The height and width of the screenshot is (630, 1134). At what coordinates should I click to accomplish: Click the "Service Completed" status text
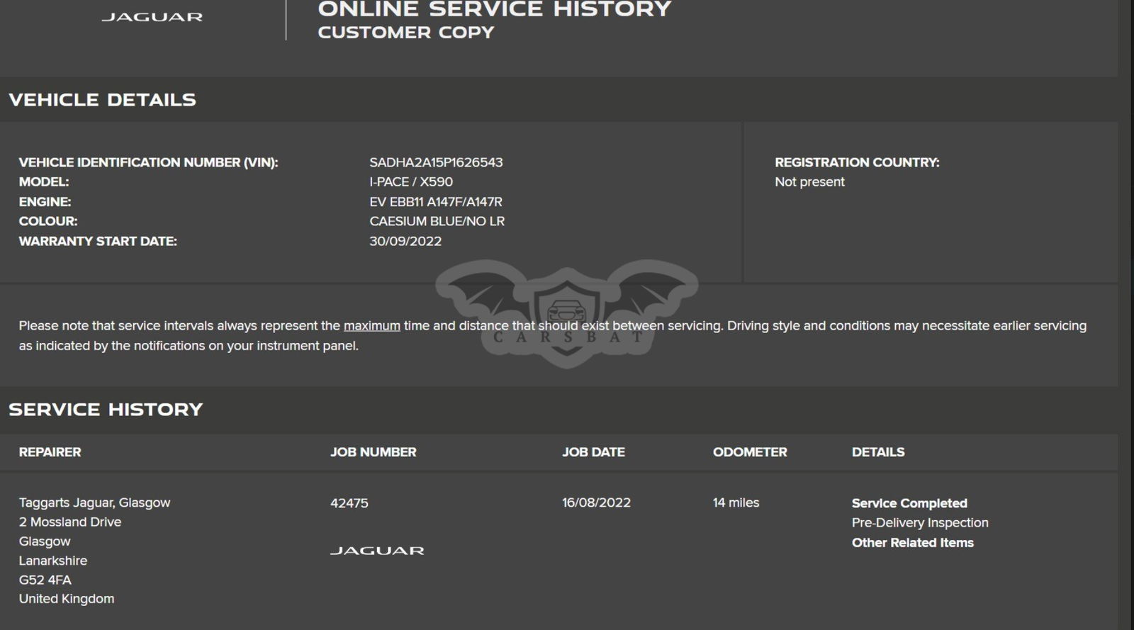click(x=909, y=503)
